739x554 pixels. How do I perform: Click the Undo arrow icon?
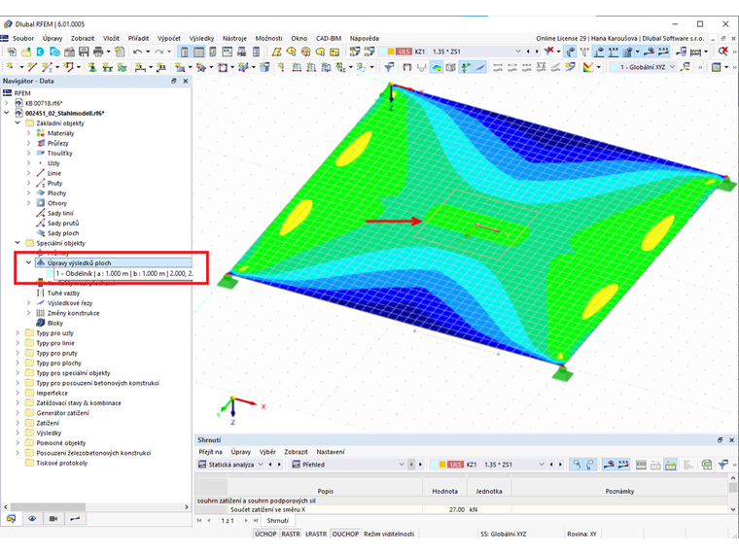137,52
